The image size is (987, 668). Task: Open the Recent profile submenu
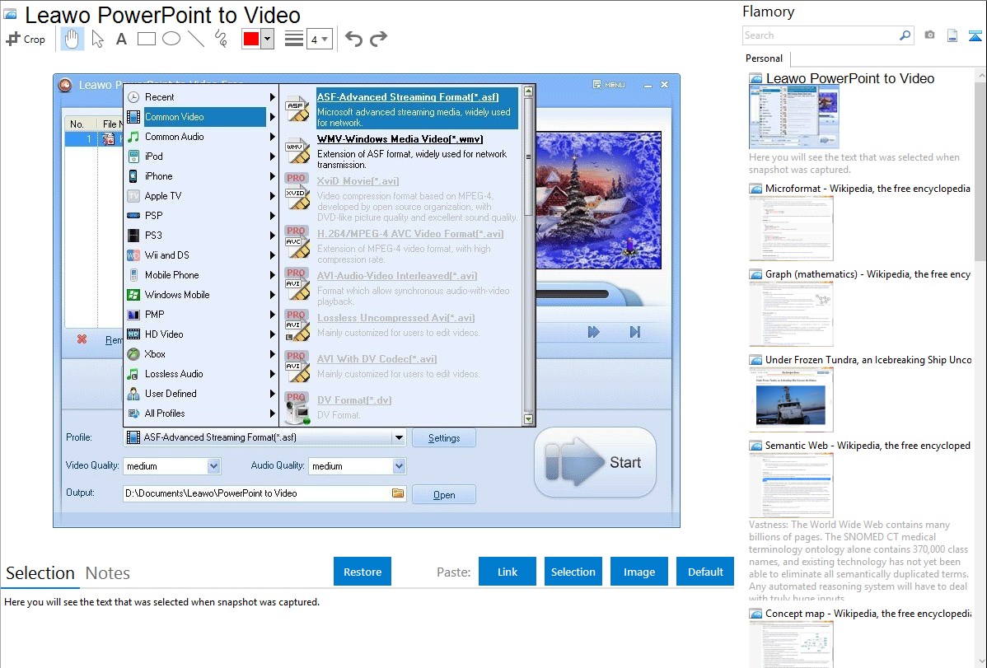[x=201, y=97]
